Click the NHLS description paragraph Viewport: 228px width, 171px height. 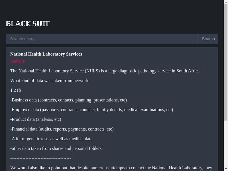click(105, 71)
